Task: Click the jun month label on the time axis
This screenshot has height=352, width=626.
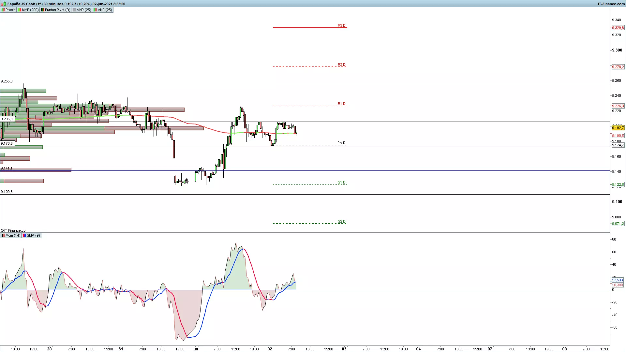Action: point(195,349)
